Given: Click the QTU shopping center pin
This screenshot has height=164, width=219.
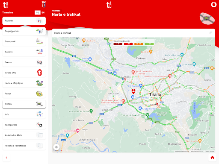Looking at the screenshot, I should click(x=90, y=59).
